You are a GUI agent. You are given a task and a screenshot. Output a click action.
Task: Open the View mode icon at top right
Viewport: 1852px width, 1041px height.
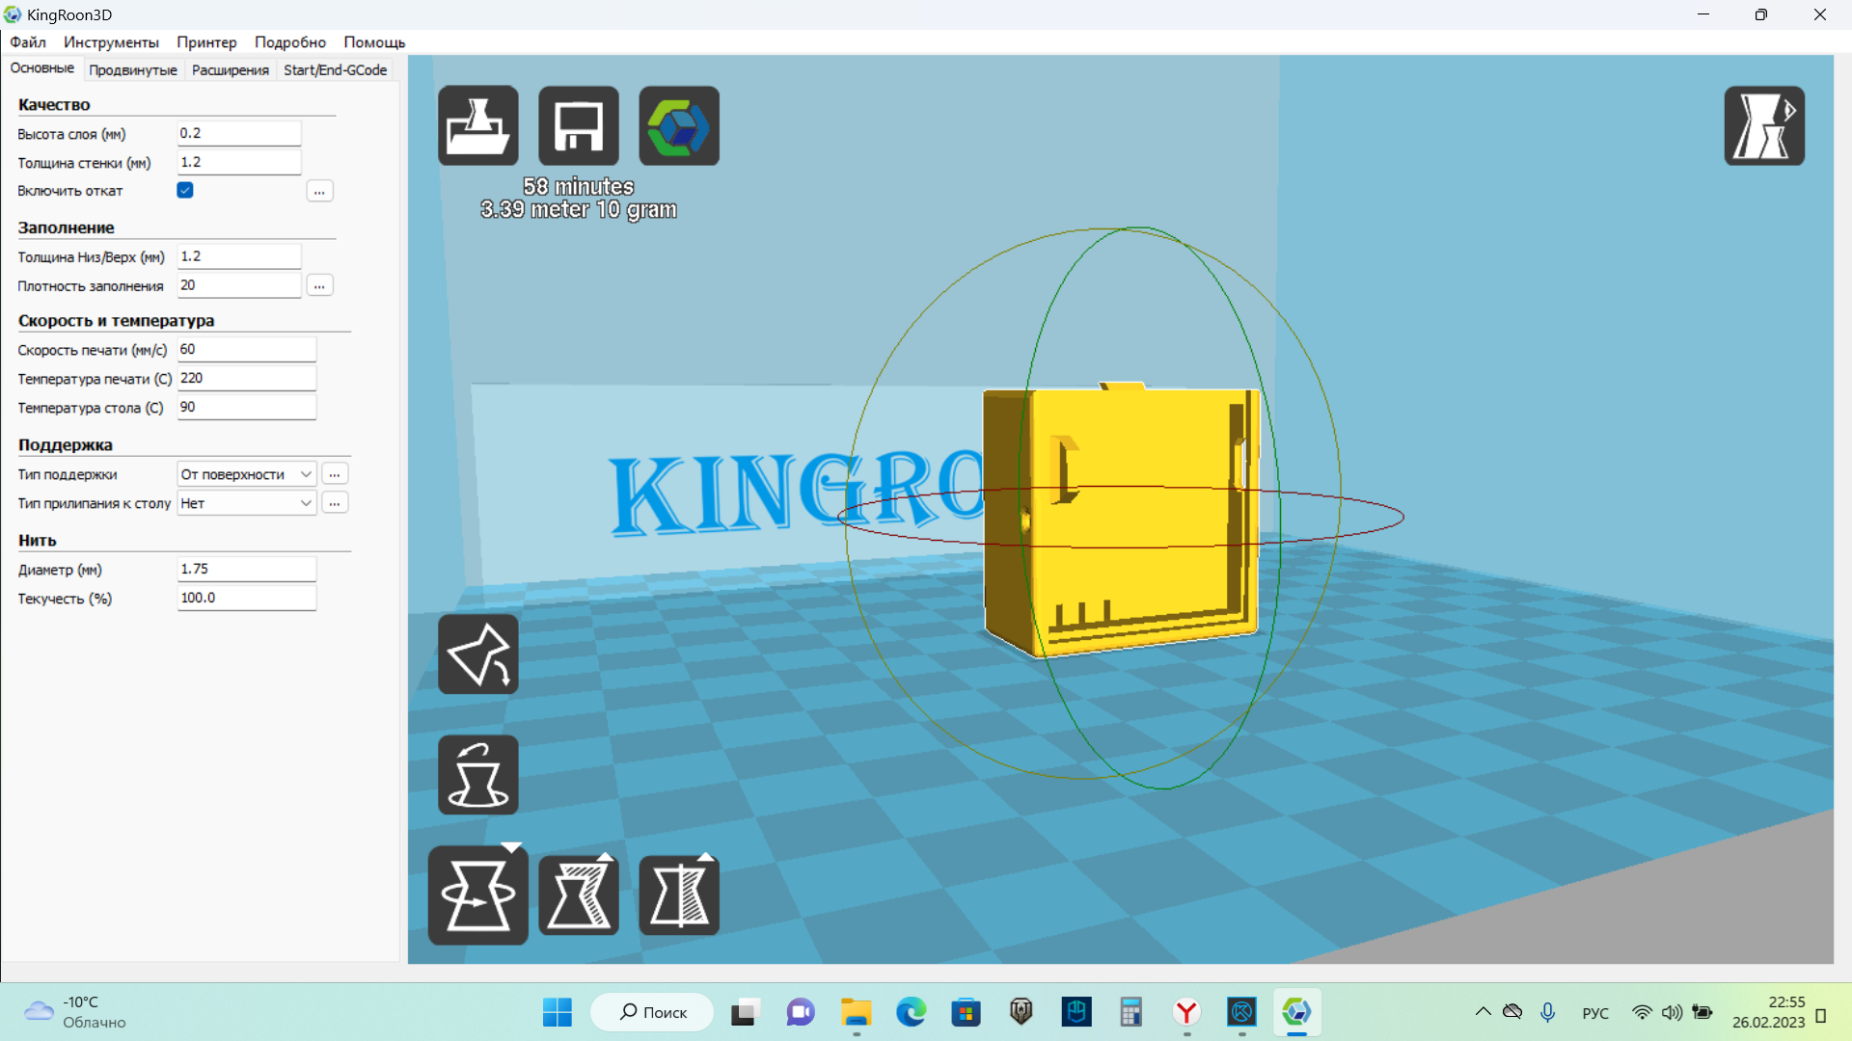(x=1763, y=125)
